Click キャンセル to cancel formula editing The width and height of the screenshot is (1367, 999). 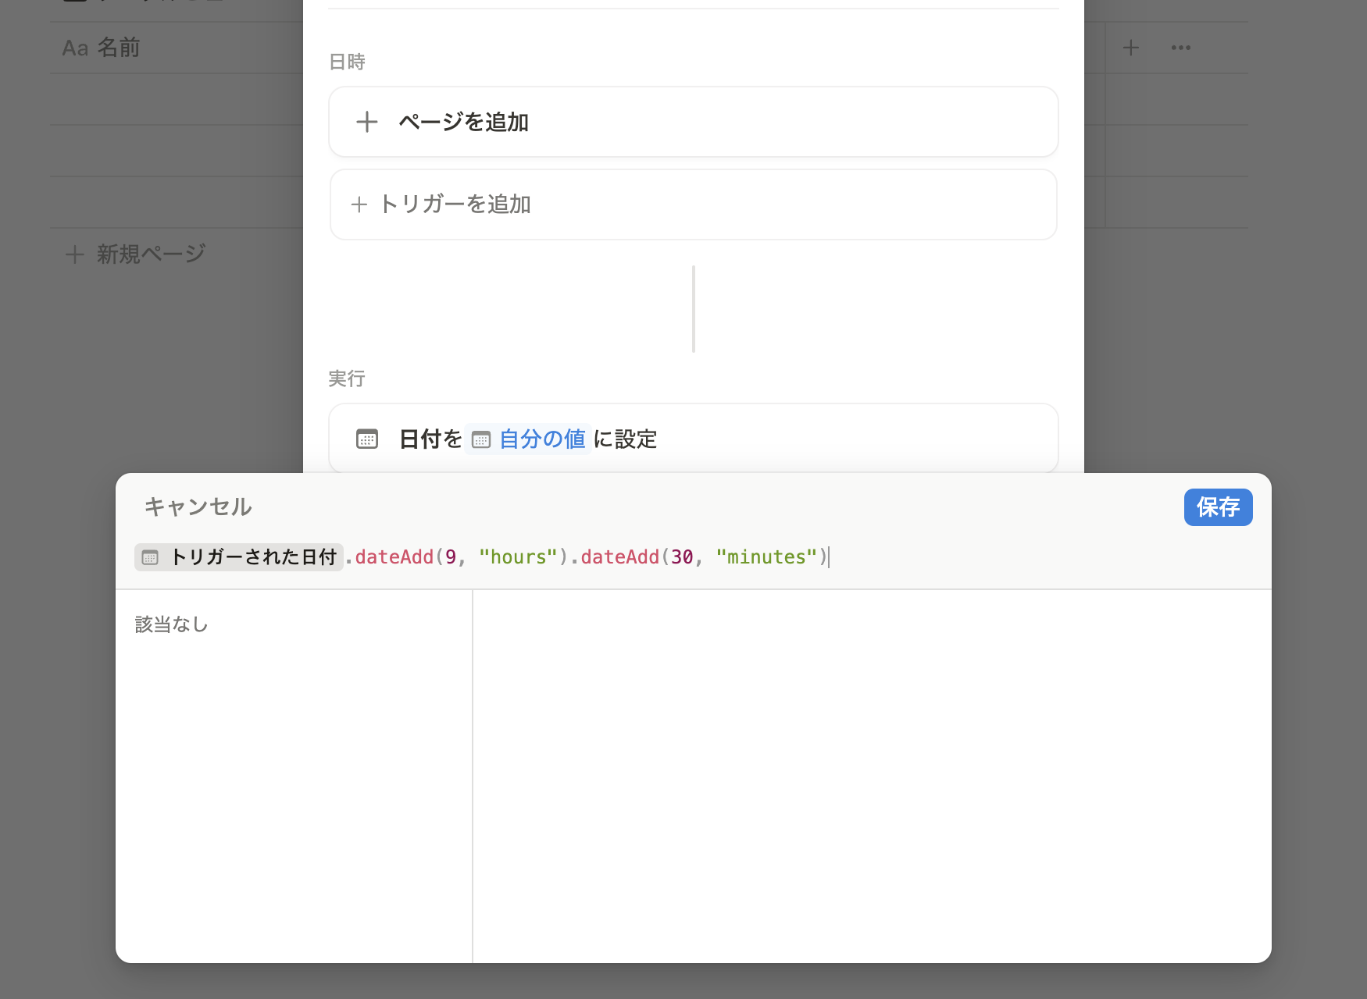pyautogui.click(x=198, y=507)
